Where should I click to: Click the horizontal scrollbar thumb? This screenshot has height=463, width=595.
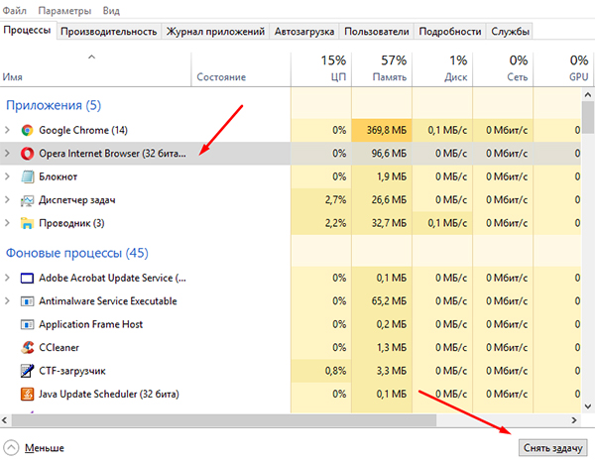click(224, 420)
